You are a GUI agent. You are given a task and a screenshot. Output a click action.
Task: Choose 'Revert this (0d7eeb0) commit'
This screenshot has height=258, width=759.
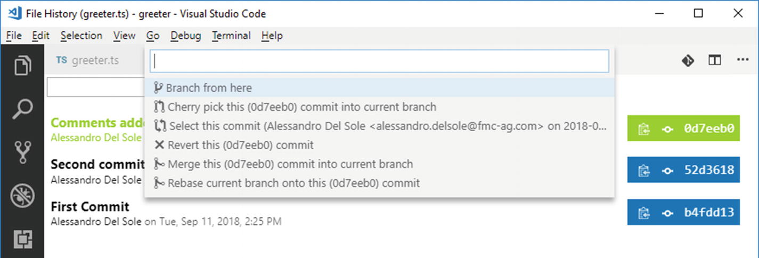(240, 145)
